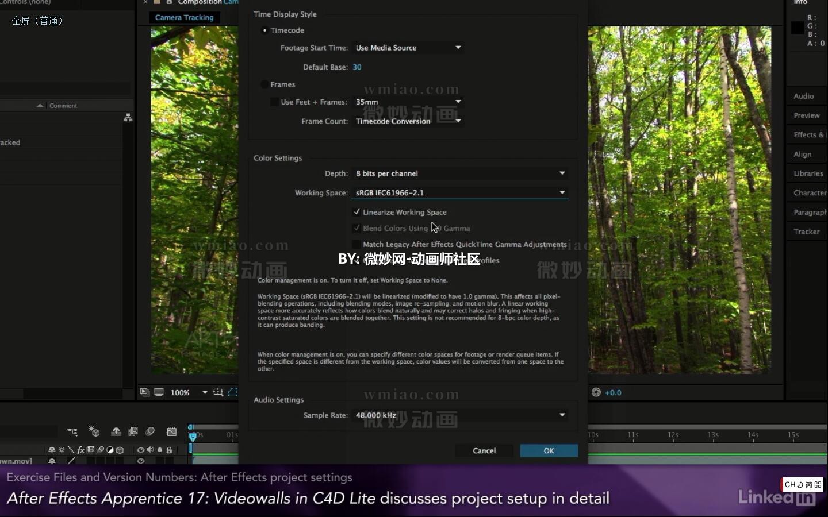Enable Match Legacy QuickTime Gamma Adjustments checkbox
The height and width of the screenshot is (517, 828).
coord(356,244)
